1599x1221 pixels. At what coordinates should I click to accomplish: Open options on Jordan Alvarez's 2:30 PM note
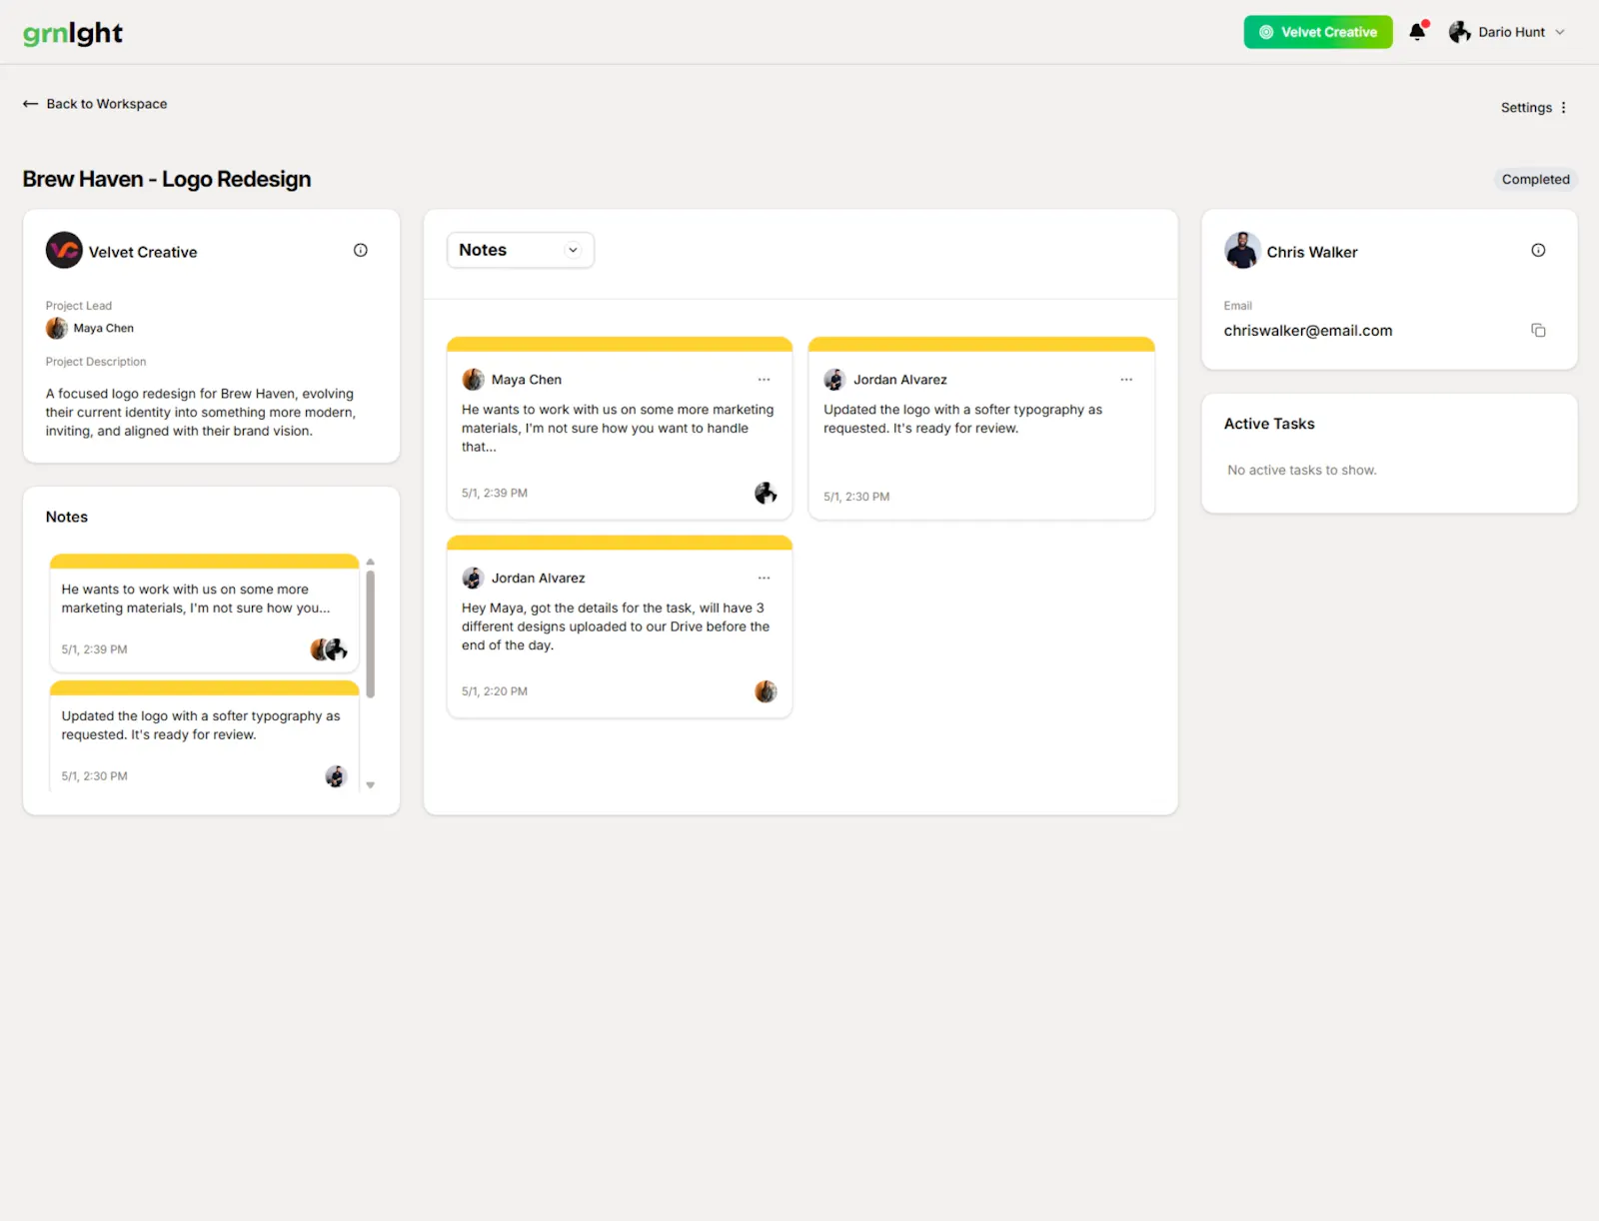(1126, 380)
